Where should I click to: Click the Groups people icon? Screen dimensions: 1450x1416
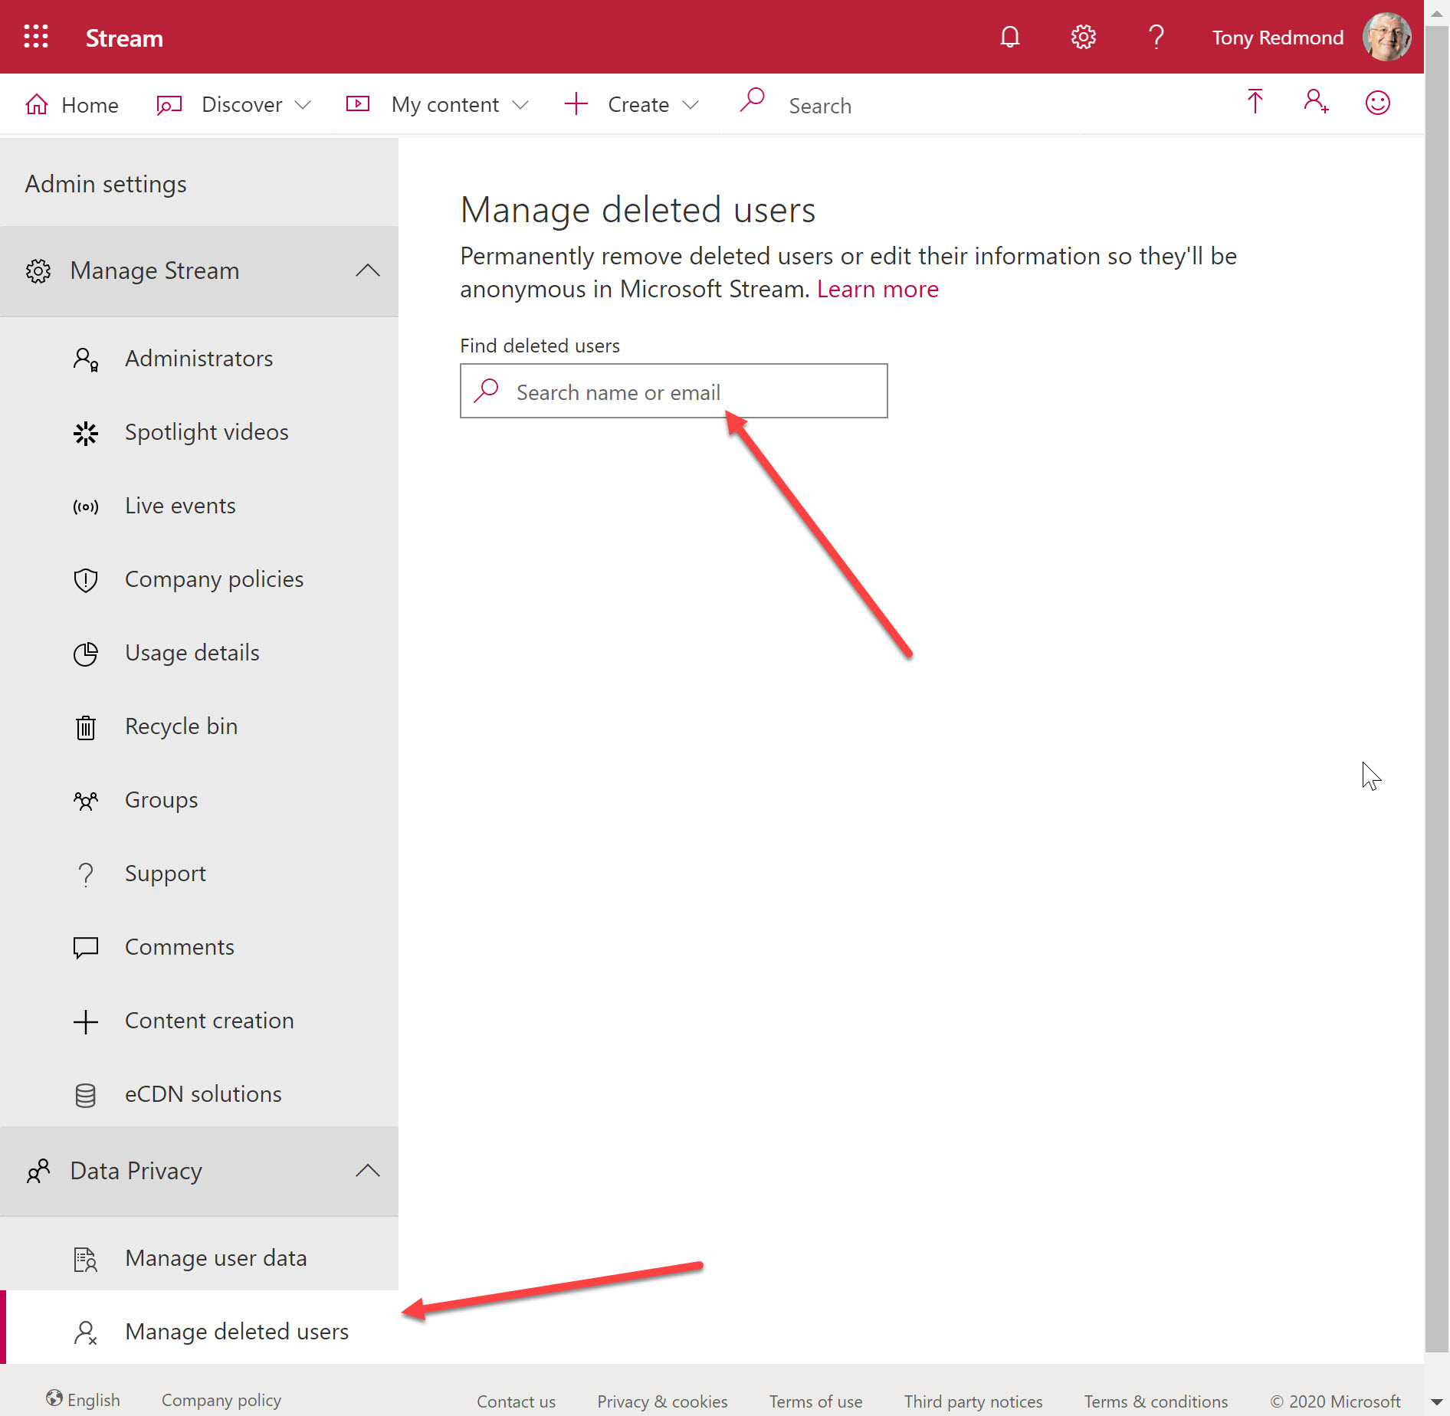tap(86, 801)
